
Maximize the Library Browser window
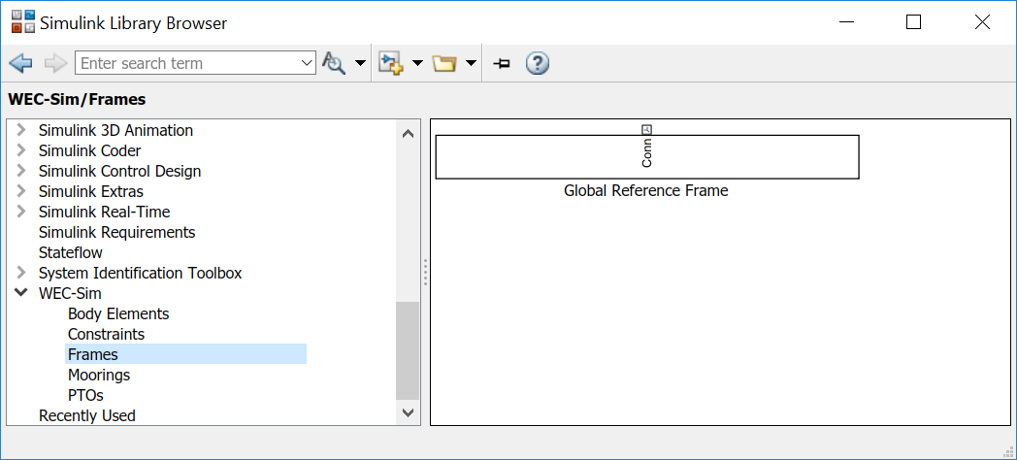[x=913, y=22]
